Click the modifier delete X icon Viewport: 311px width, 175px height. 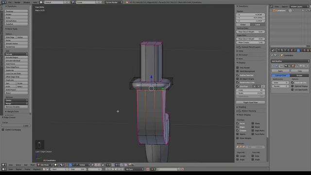pyautogui.click(x=308, y=66)
